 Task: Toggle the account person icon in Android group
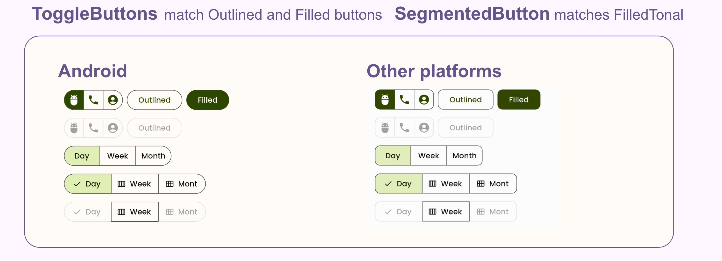coord(113,100)
